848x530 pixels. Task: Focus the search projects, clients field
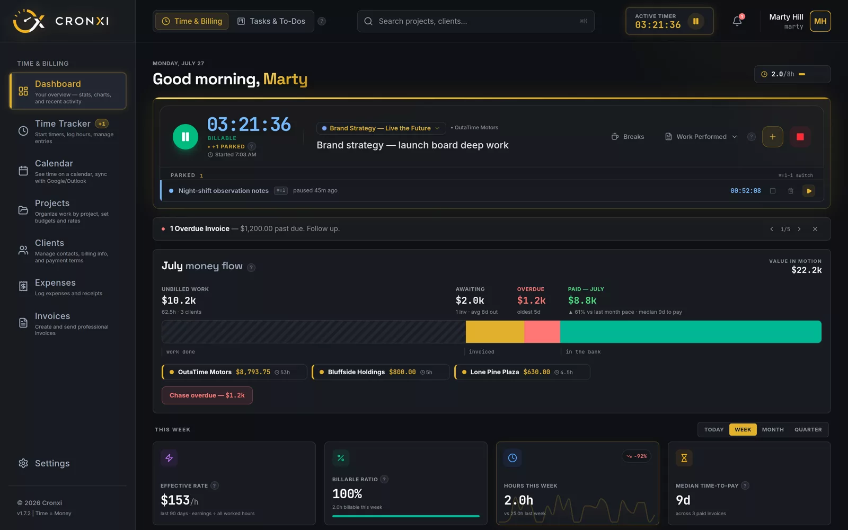pyautogui.click(x=475, y=21)
